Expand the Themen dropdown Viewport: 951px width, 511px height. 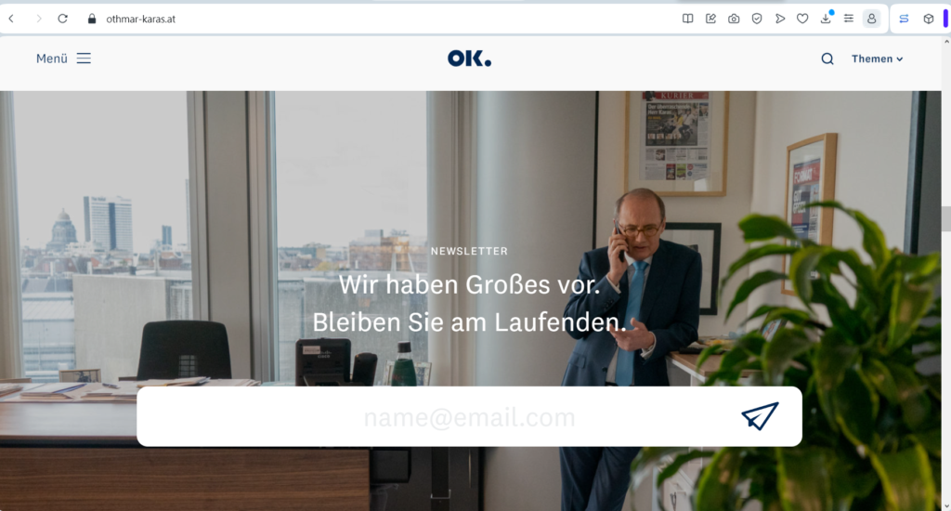point(877,59)
